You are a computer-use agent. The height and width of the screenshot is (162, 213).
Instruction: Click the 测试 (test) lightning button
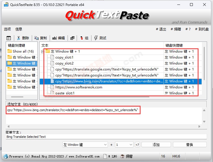(100, 38)
